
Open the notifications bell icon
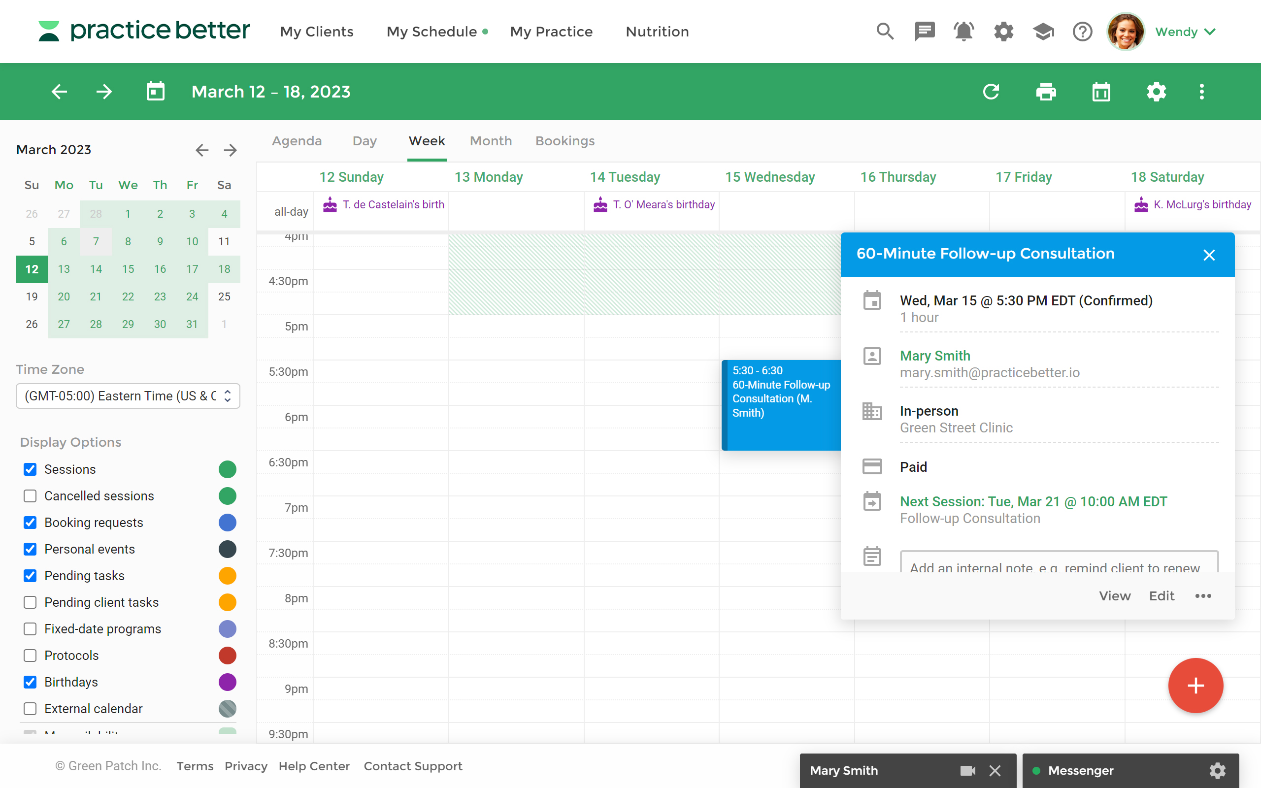(963, 31)
